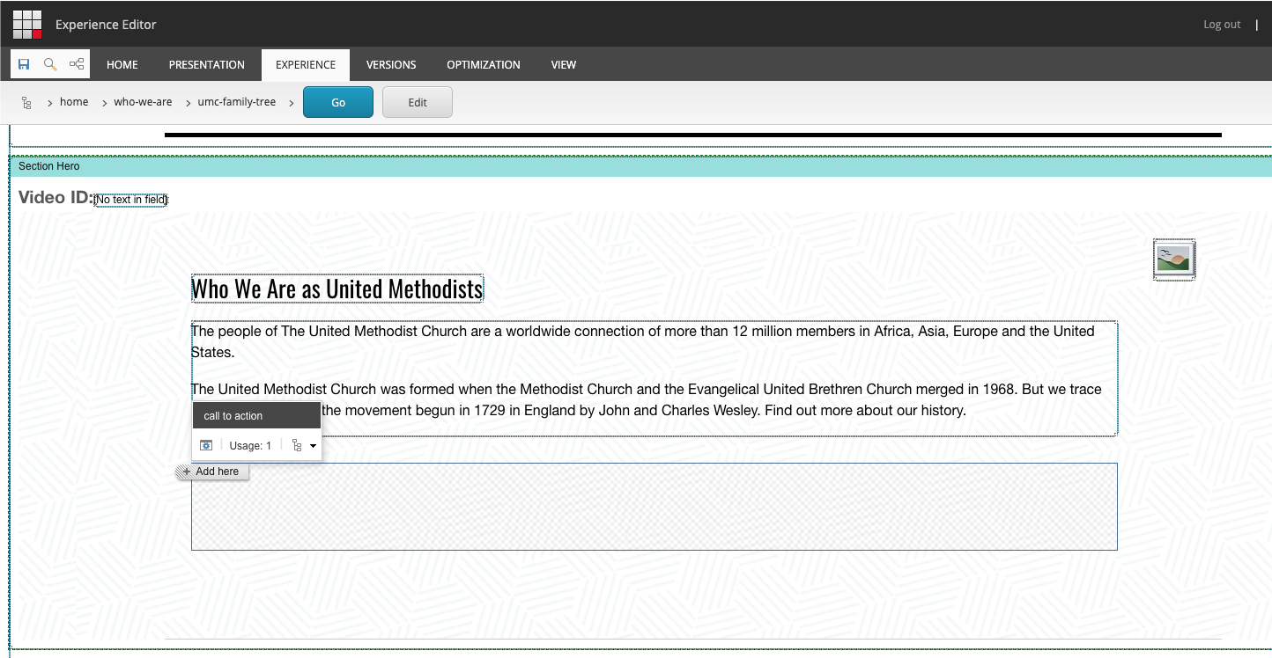Click the Section Hero header bar

pyautogui.click(x=640, y=166)
